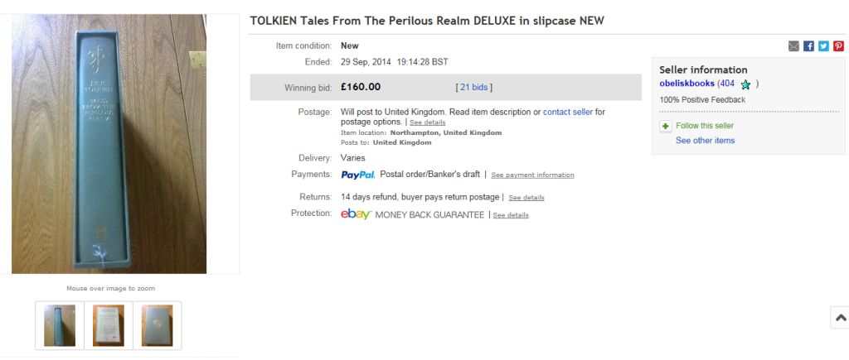The image size is (849, 360).
Task: Select the first slipcase spine thumbnail
Action: click(x=60, y=325)
